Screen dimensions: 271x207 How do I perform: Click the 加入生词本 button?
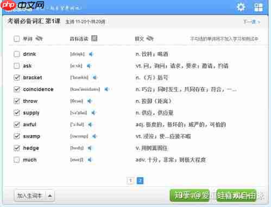click(x=30, y=196)
